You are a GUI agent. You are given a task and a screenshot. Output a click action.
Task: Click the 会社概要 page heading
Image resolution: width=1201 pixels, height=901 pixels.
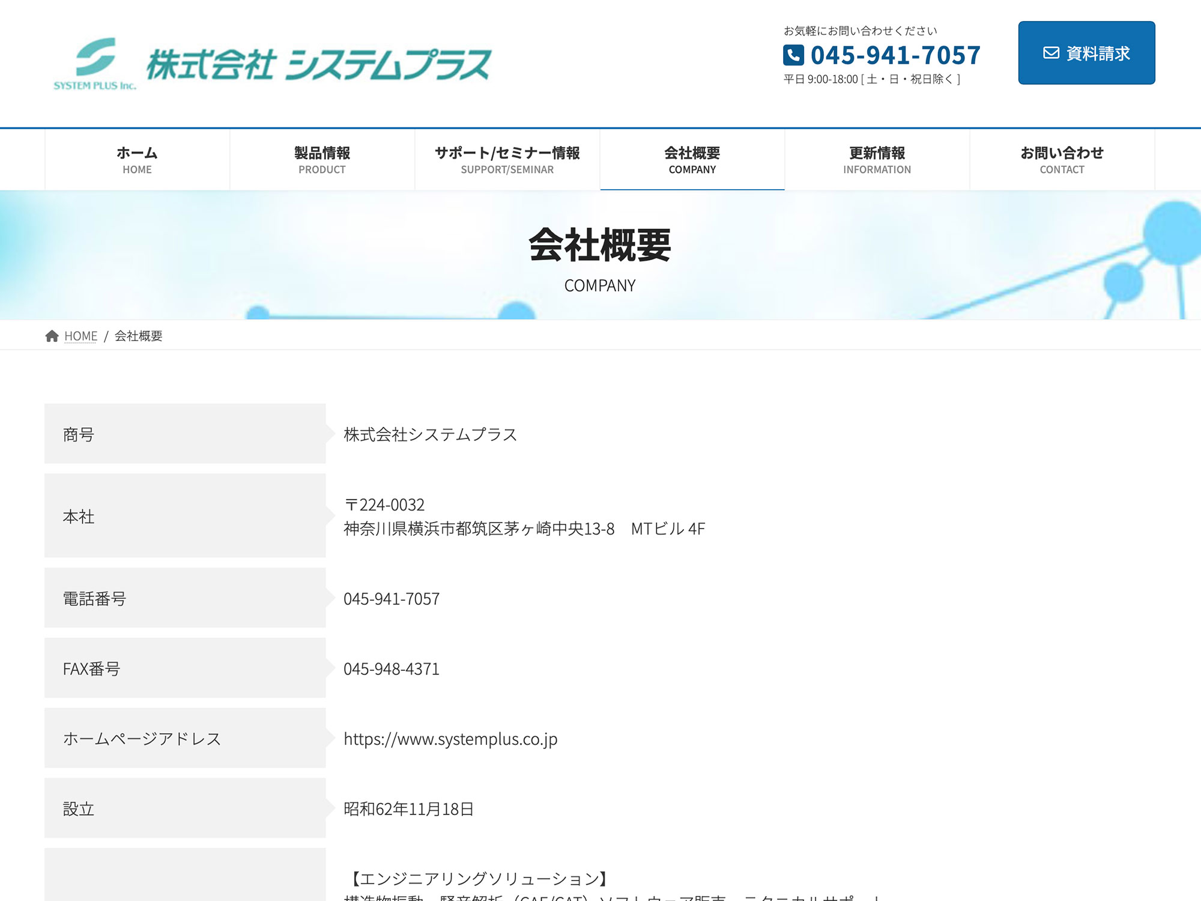point(599,245)
